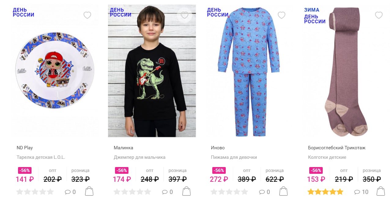Open the ND Play brand link
Screen dimensions: 390x205
pos(25,148)
